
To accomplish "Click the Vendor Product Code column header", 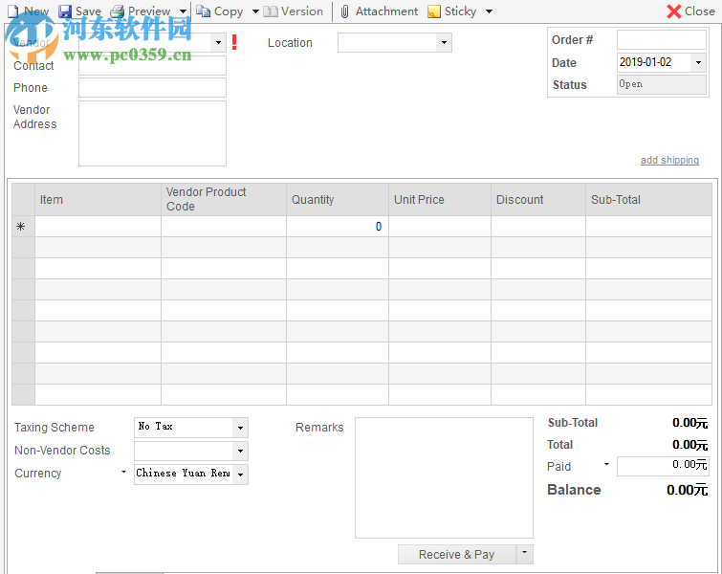I will tap(224, 200).
